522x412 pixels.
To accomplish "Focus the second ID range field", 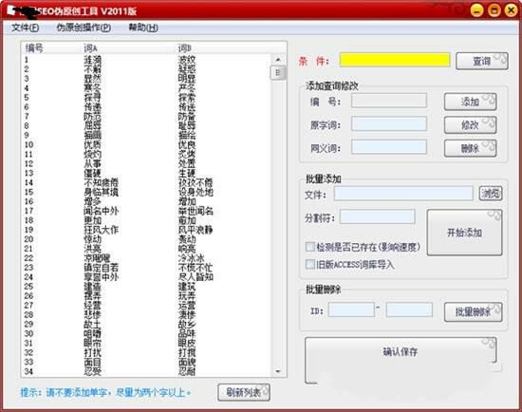I will click(x=409, y=309).
